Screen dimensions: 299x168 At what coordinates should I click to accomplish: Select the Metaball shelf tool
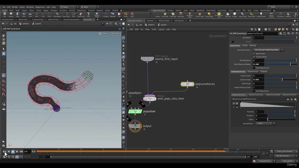pos(113,14)
